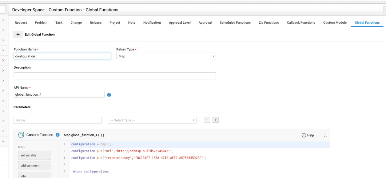Open the Callback Functions tab

click(301, 22)
